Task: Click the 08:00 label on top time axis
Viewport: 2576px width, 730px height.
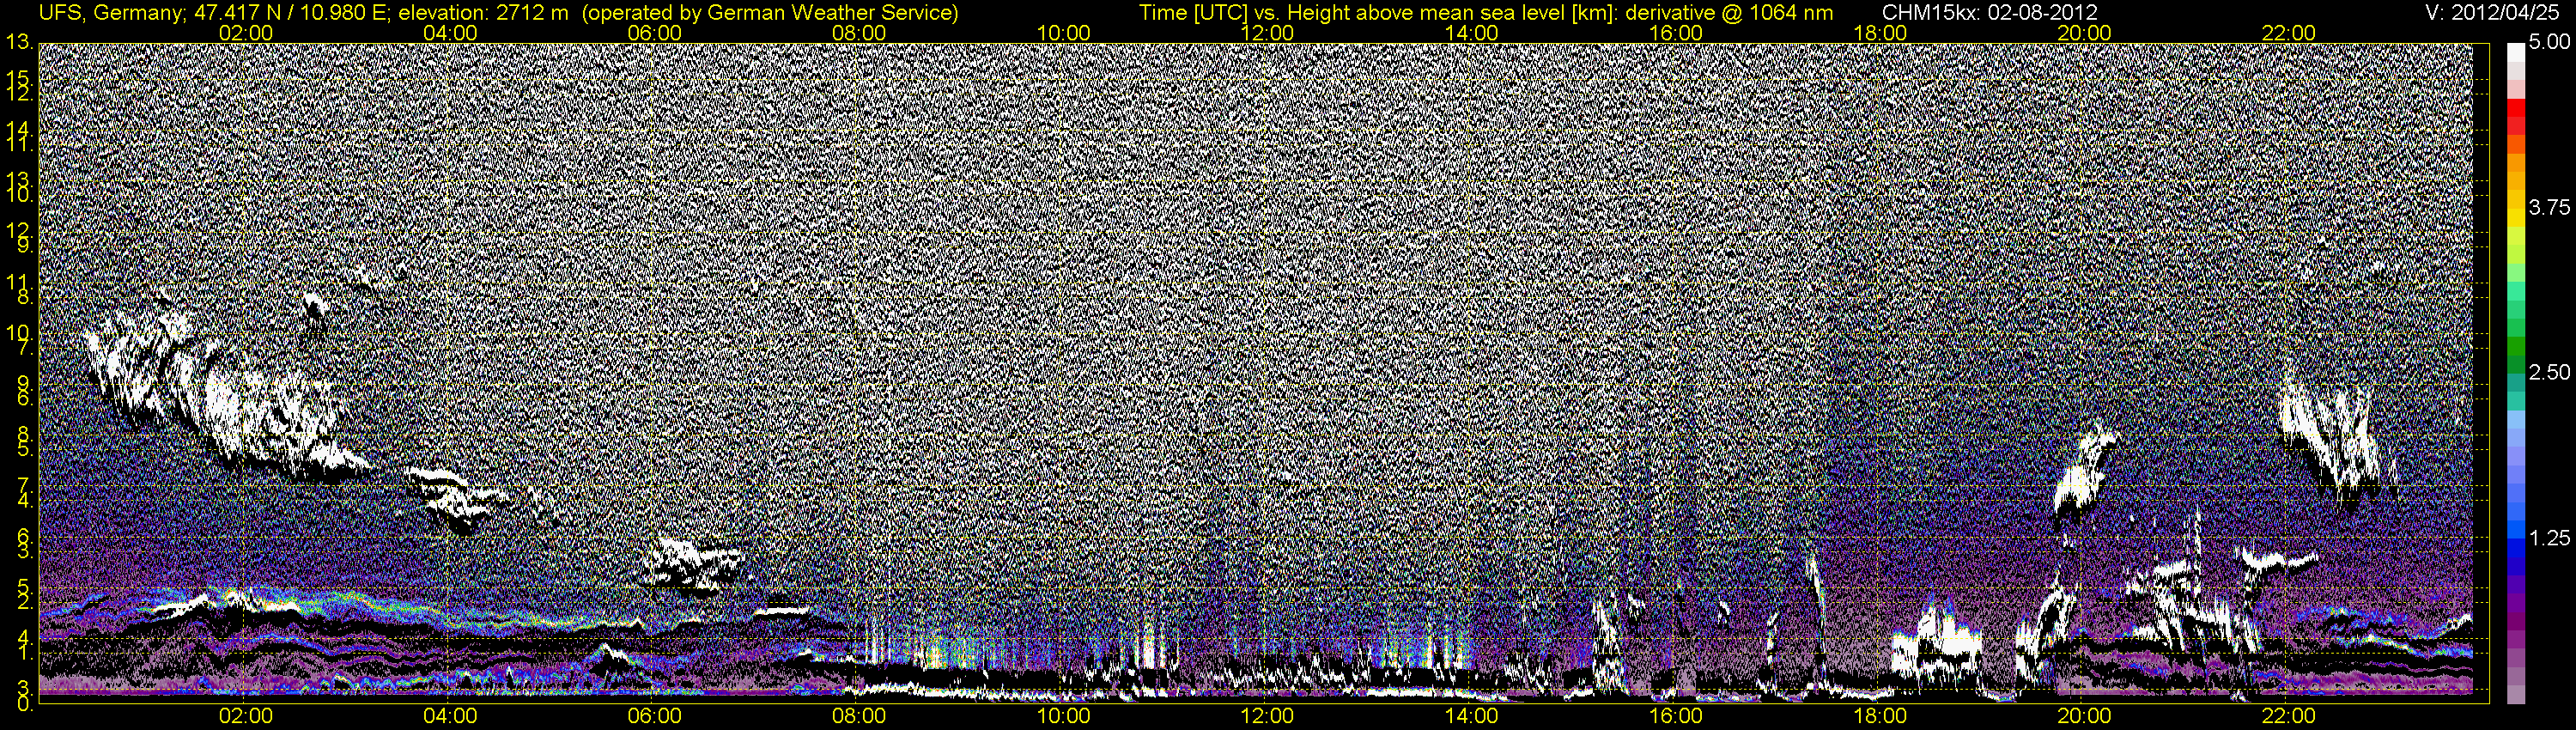Action: [859, 33]
